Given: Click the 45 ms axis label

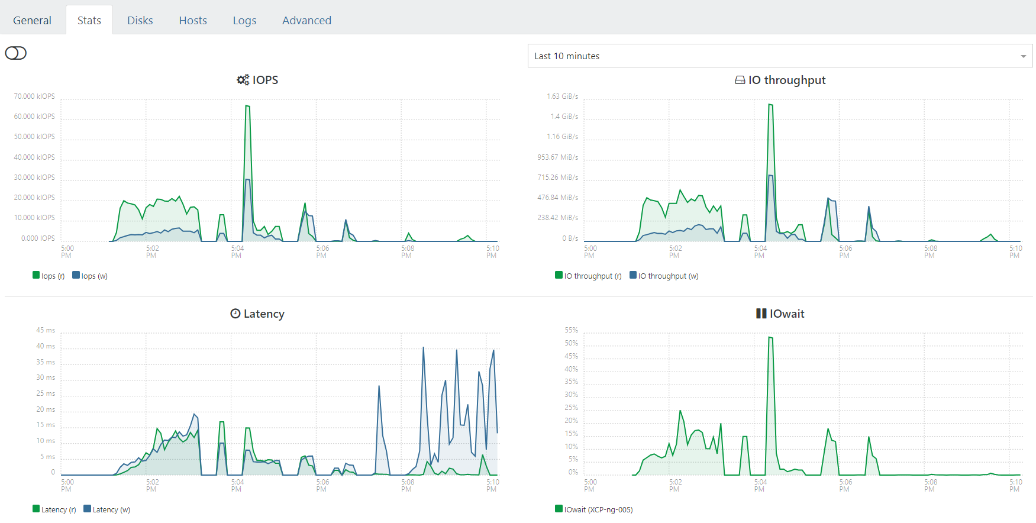Looking at the screenshot, I should coord(46,330).
